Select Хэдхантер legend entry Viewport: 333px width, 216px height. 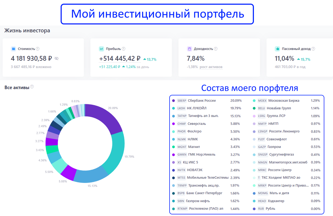287,201
